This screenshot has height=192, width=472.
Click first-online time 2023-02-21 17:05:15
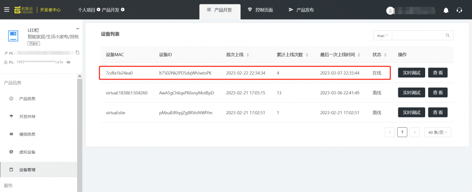click(246, 93)
